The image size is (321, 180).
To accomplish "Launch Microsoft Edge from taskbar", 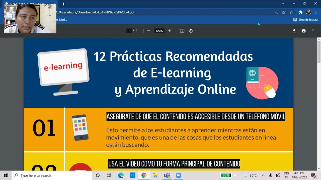I will click(121, 175).
